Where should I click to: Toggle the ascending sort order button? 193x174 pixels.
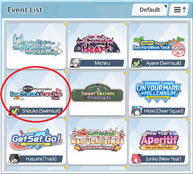point(179,10)
